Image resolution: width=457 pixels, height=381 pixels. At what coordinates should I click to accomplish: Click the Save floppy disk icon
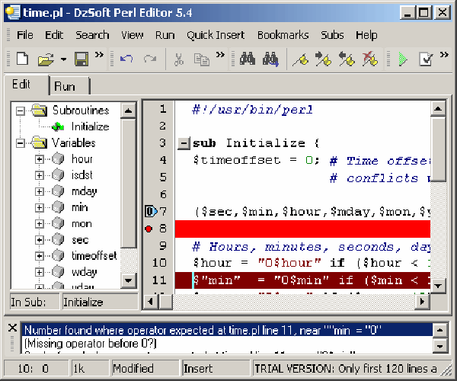[81, 59]
